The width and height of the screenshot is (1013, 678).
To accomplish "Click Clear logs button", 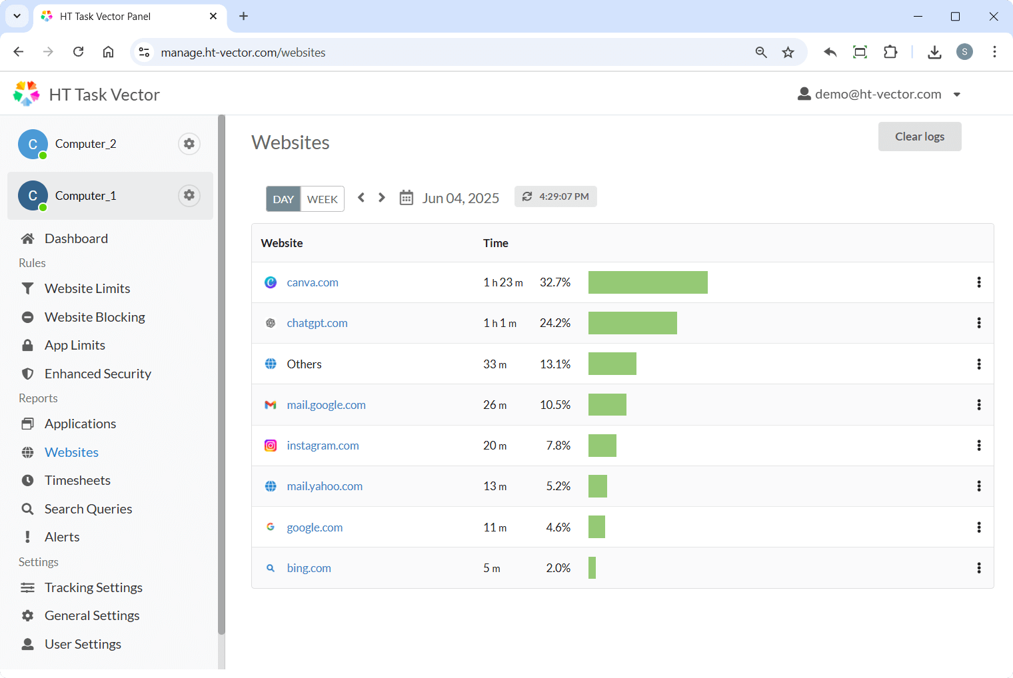I will pos(920,137).
